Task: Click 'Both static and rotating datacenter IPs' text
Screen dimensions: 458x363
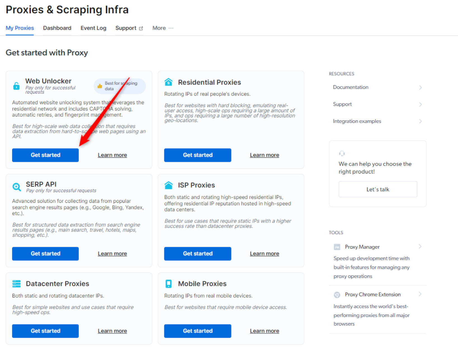Action: [58, 296]
